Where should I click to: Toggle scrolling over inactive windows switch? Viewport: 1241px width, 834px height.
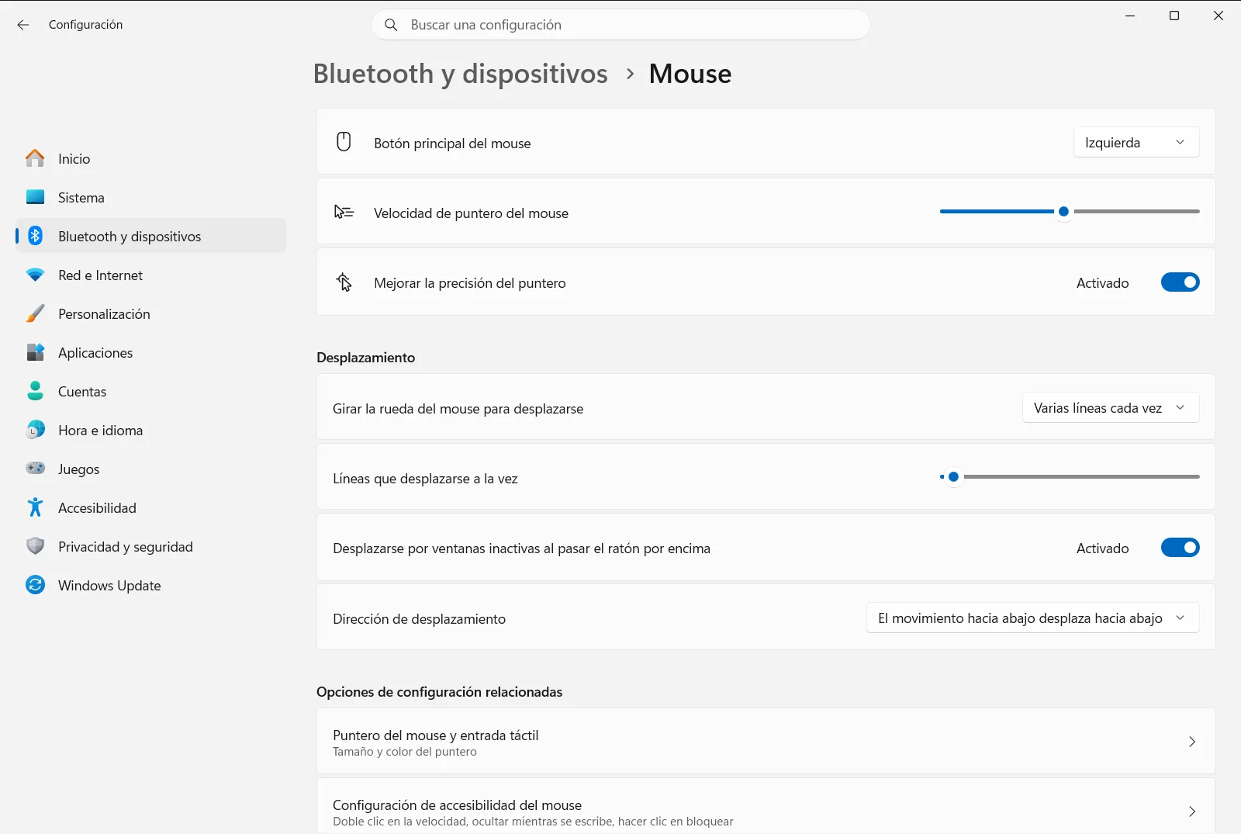(1180, 548)
